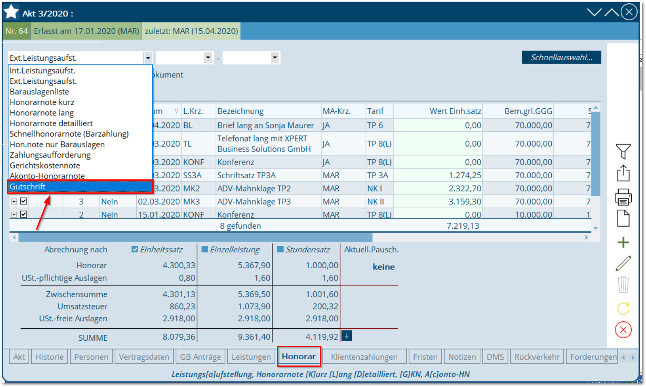Viewport: 646px width, 387px height.
Task: Click the upward chevron icon in the header
Action: (x=611, y=12)
